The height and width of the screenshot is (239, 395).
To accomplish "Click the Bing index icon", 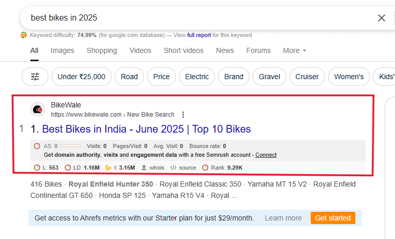I will pyautogui.click(x=109, y=168).
